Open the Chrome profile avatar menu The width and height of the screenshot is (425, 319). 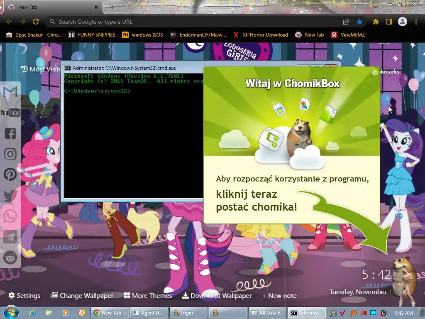[x=403, y=22]
